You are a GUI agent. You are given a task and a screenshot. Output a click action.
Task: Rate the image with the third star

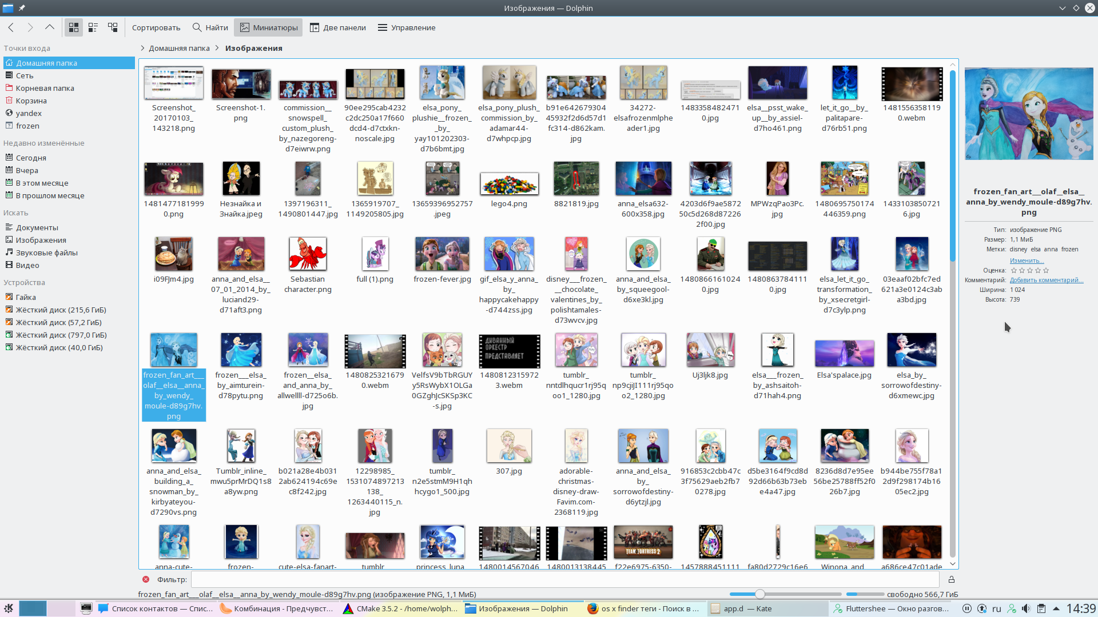tap(1030, 270)
